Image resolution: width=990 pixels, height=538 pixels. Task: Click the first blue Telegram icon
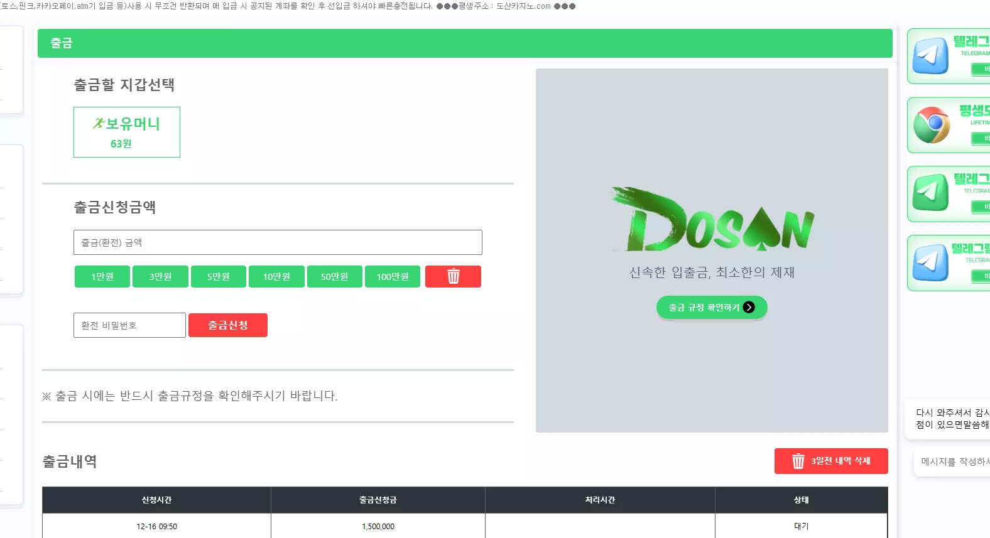930,56
